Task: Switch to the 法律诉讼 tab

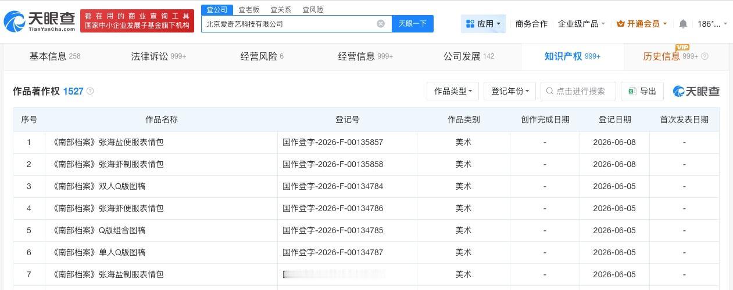Action: 158,56
